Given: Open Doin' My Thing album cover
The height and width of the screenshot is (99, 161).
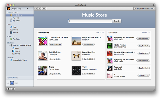Looking at the screenshot, I should tap(43, 56).
